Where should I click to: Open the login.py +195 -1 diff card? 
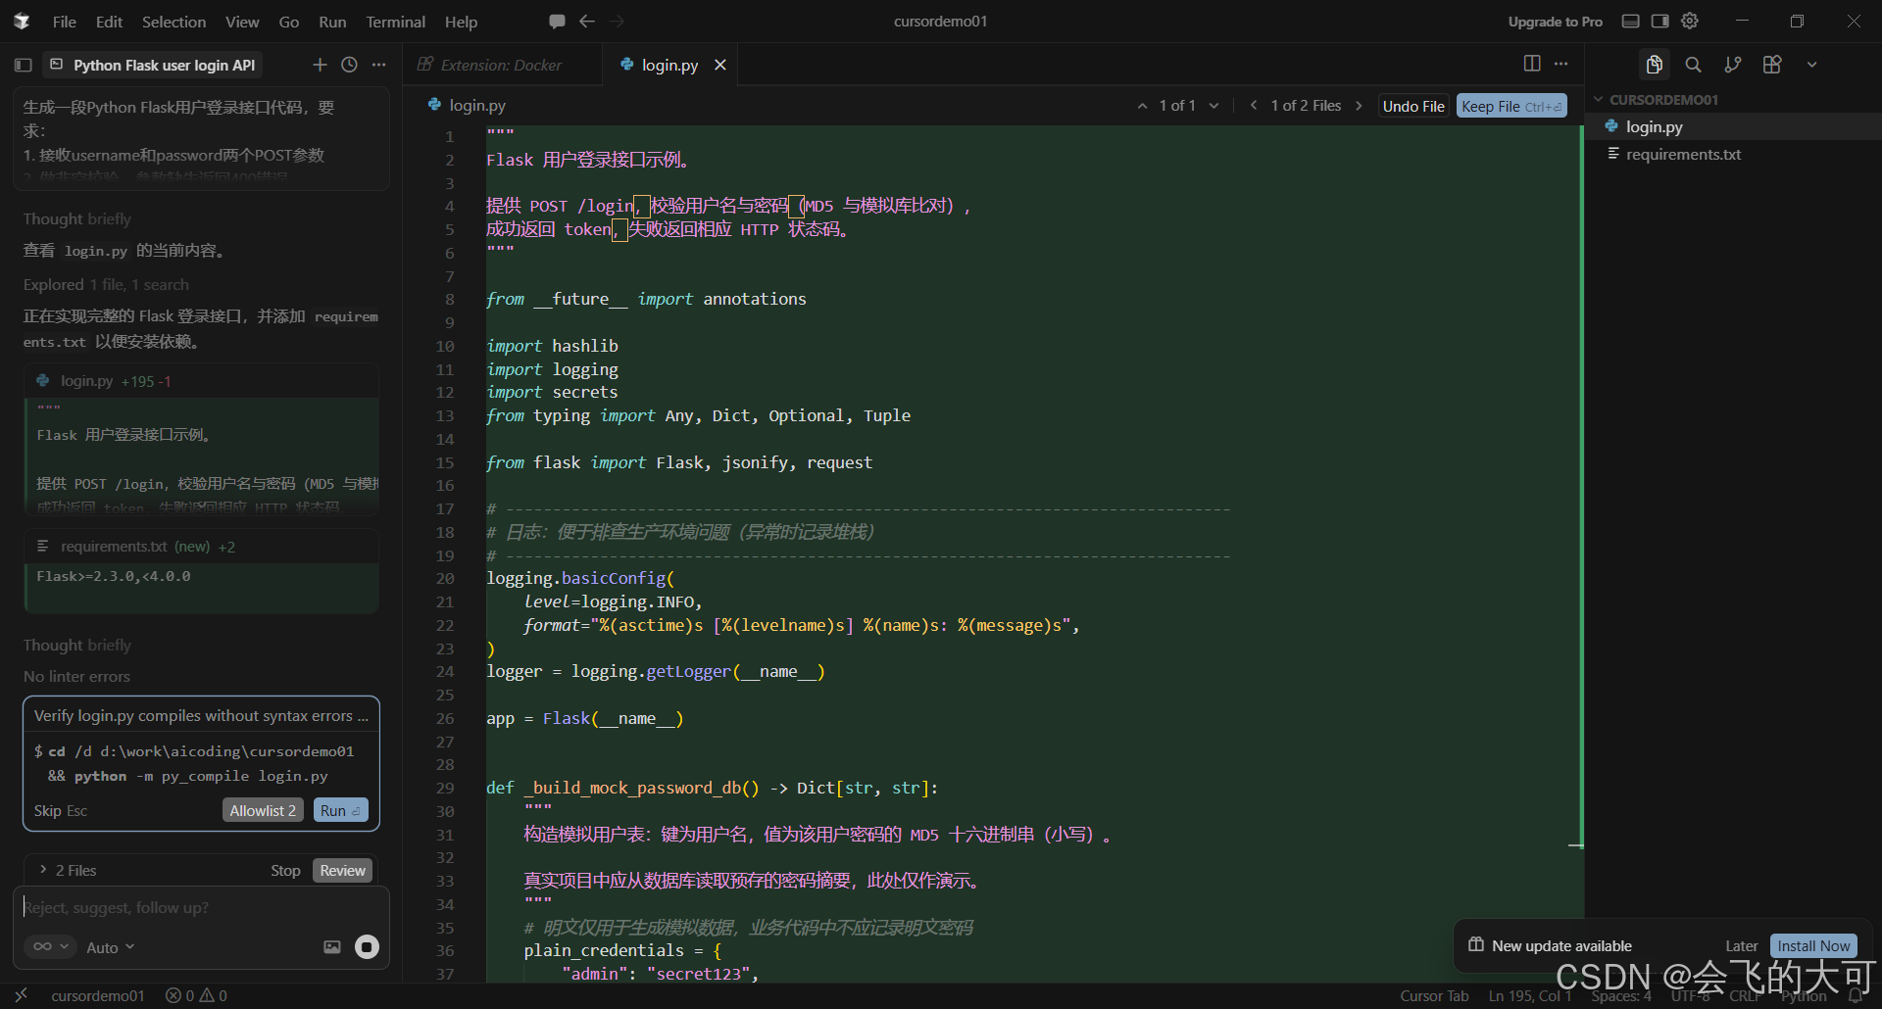coord(201,381)
